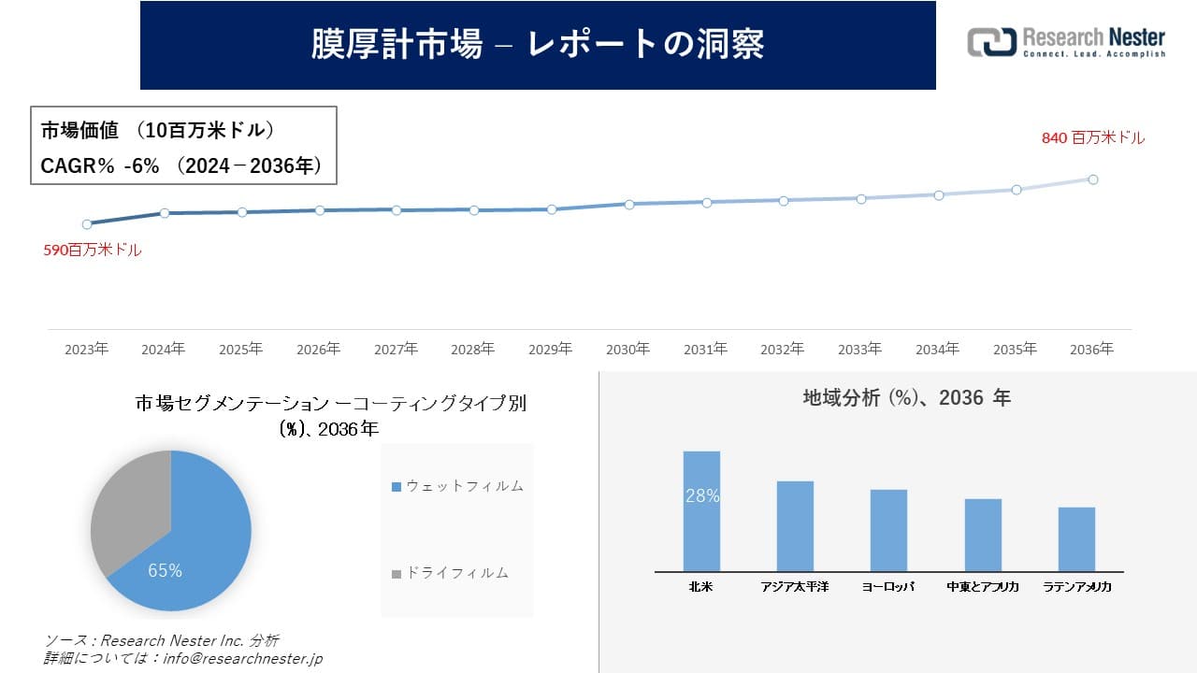Click the 2023 data point marker on the line
1197x673 pixels.
tap(86, 223)
